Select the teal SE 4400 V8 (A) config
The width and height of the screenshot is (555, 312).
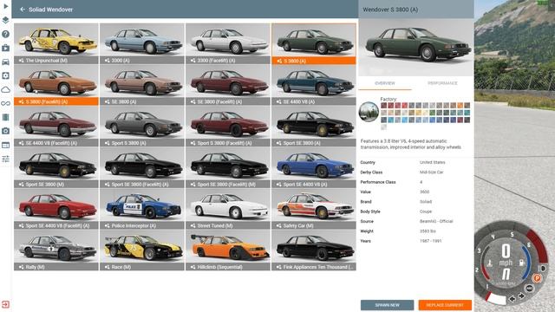pos(314,85)
